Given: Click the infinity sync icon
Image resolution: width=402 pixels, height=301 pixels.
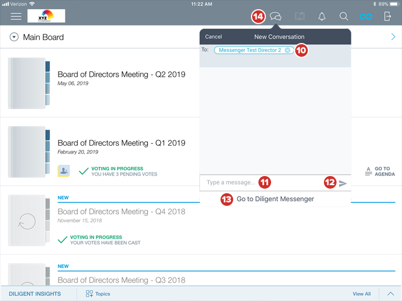Looking at the screenshot, I should point(366,17).
